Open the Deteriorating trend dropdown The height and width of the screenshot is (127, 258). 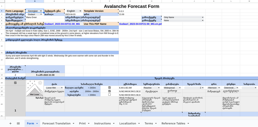click(231, 88)
